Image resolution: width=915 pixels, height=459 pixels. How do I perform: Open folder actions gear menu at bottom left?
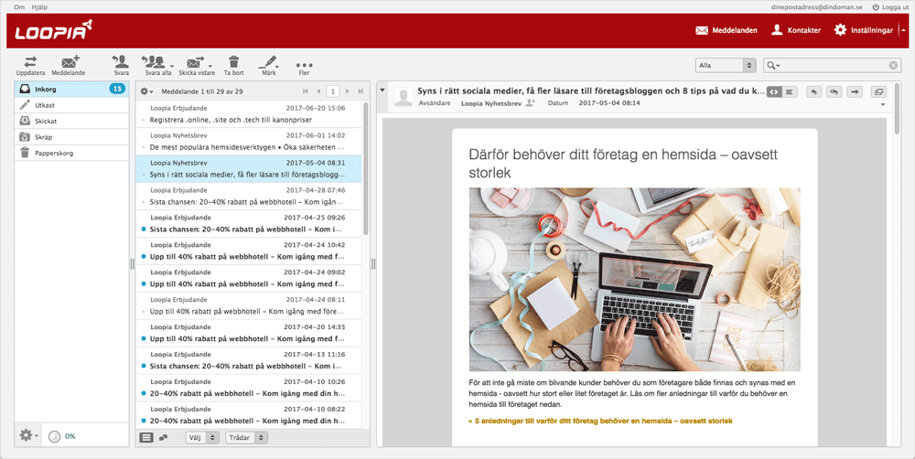pos(28,435)
